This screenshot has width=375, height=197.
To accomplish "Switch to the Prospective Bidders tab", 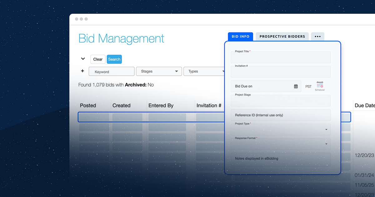I will (x=282, y=37).
